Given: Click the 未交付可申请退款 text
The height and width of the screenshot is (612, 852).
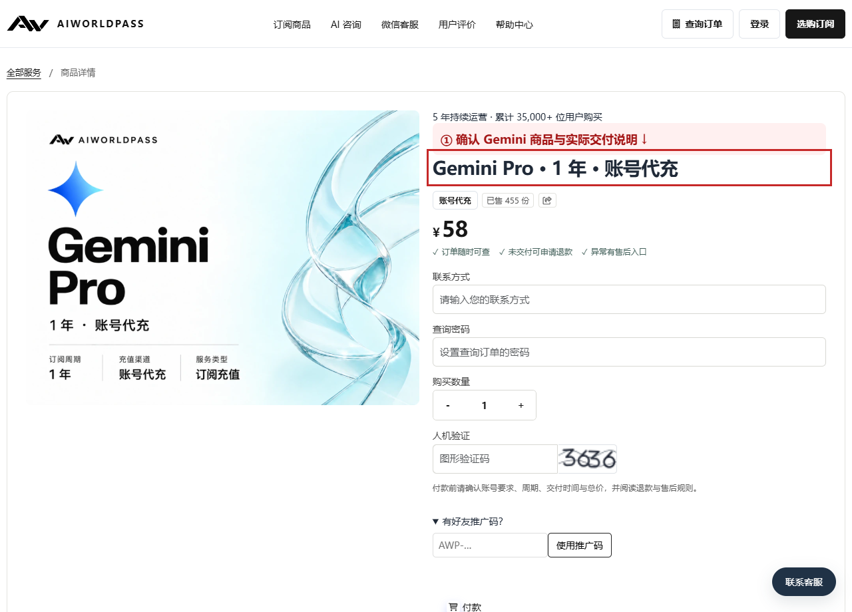Looking at the screenshot, I should point(536,252).
